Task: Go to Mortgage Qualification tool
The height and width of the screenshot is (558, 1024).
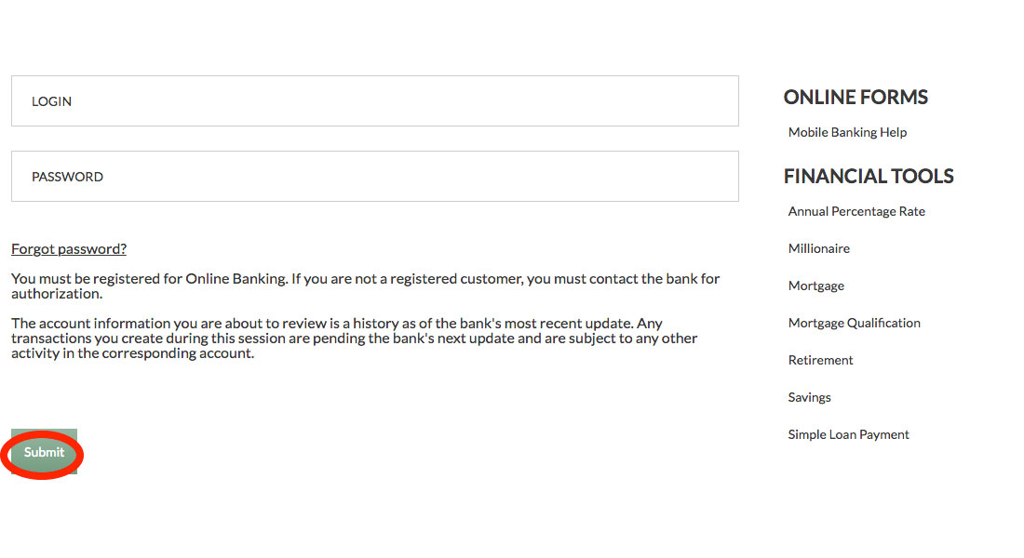Action: (x=855, y=323)
